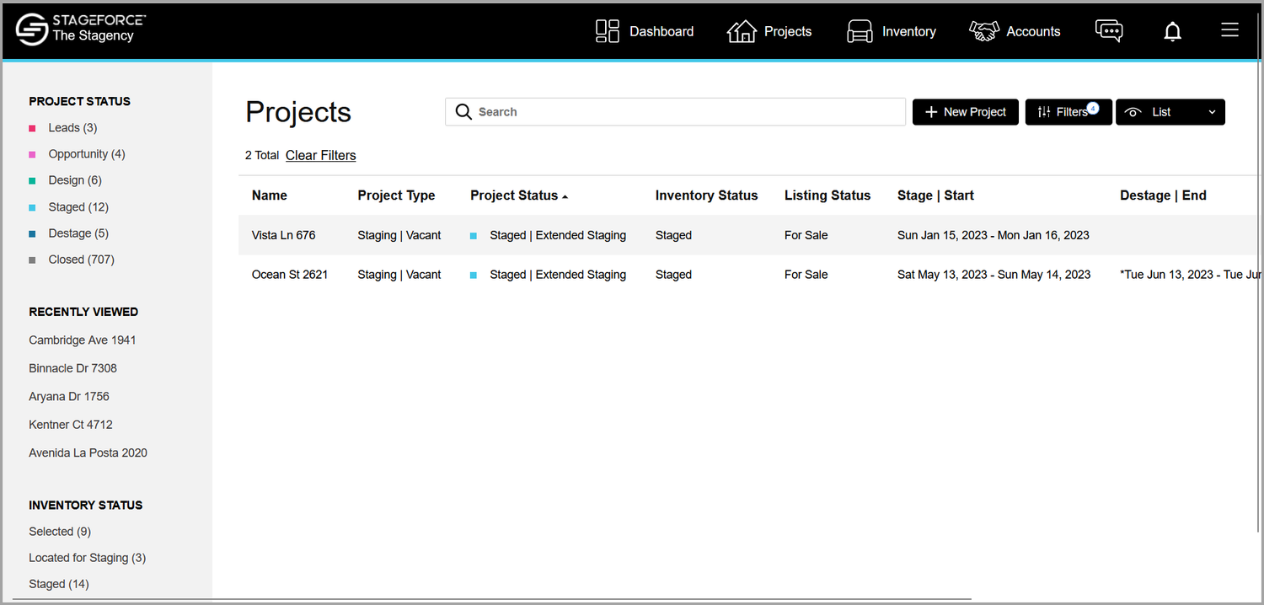The height and width of the screenshot is (605, 1264).
Task: Open the Dashboard from the navigation bar
Action: [644, 31]
